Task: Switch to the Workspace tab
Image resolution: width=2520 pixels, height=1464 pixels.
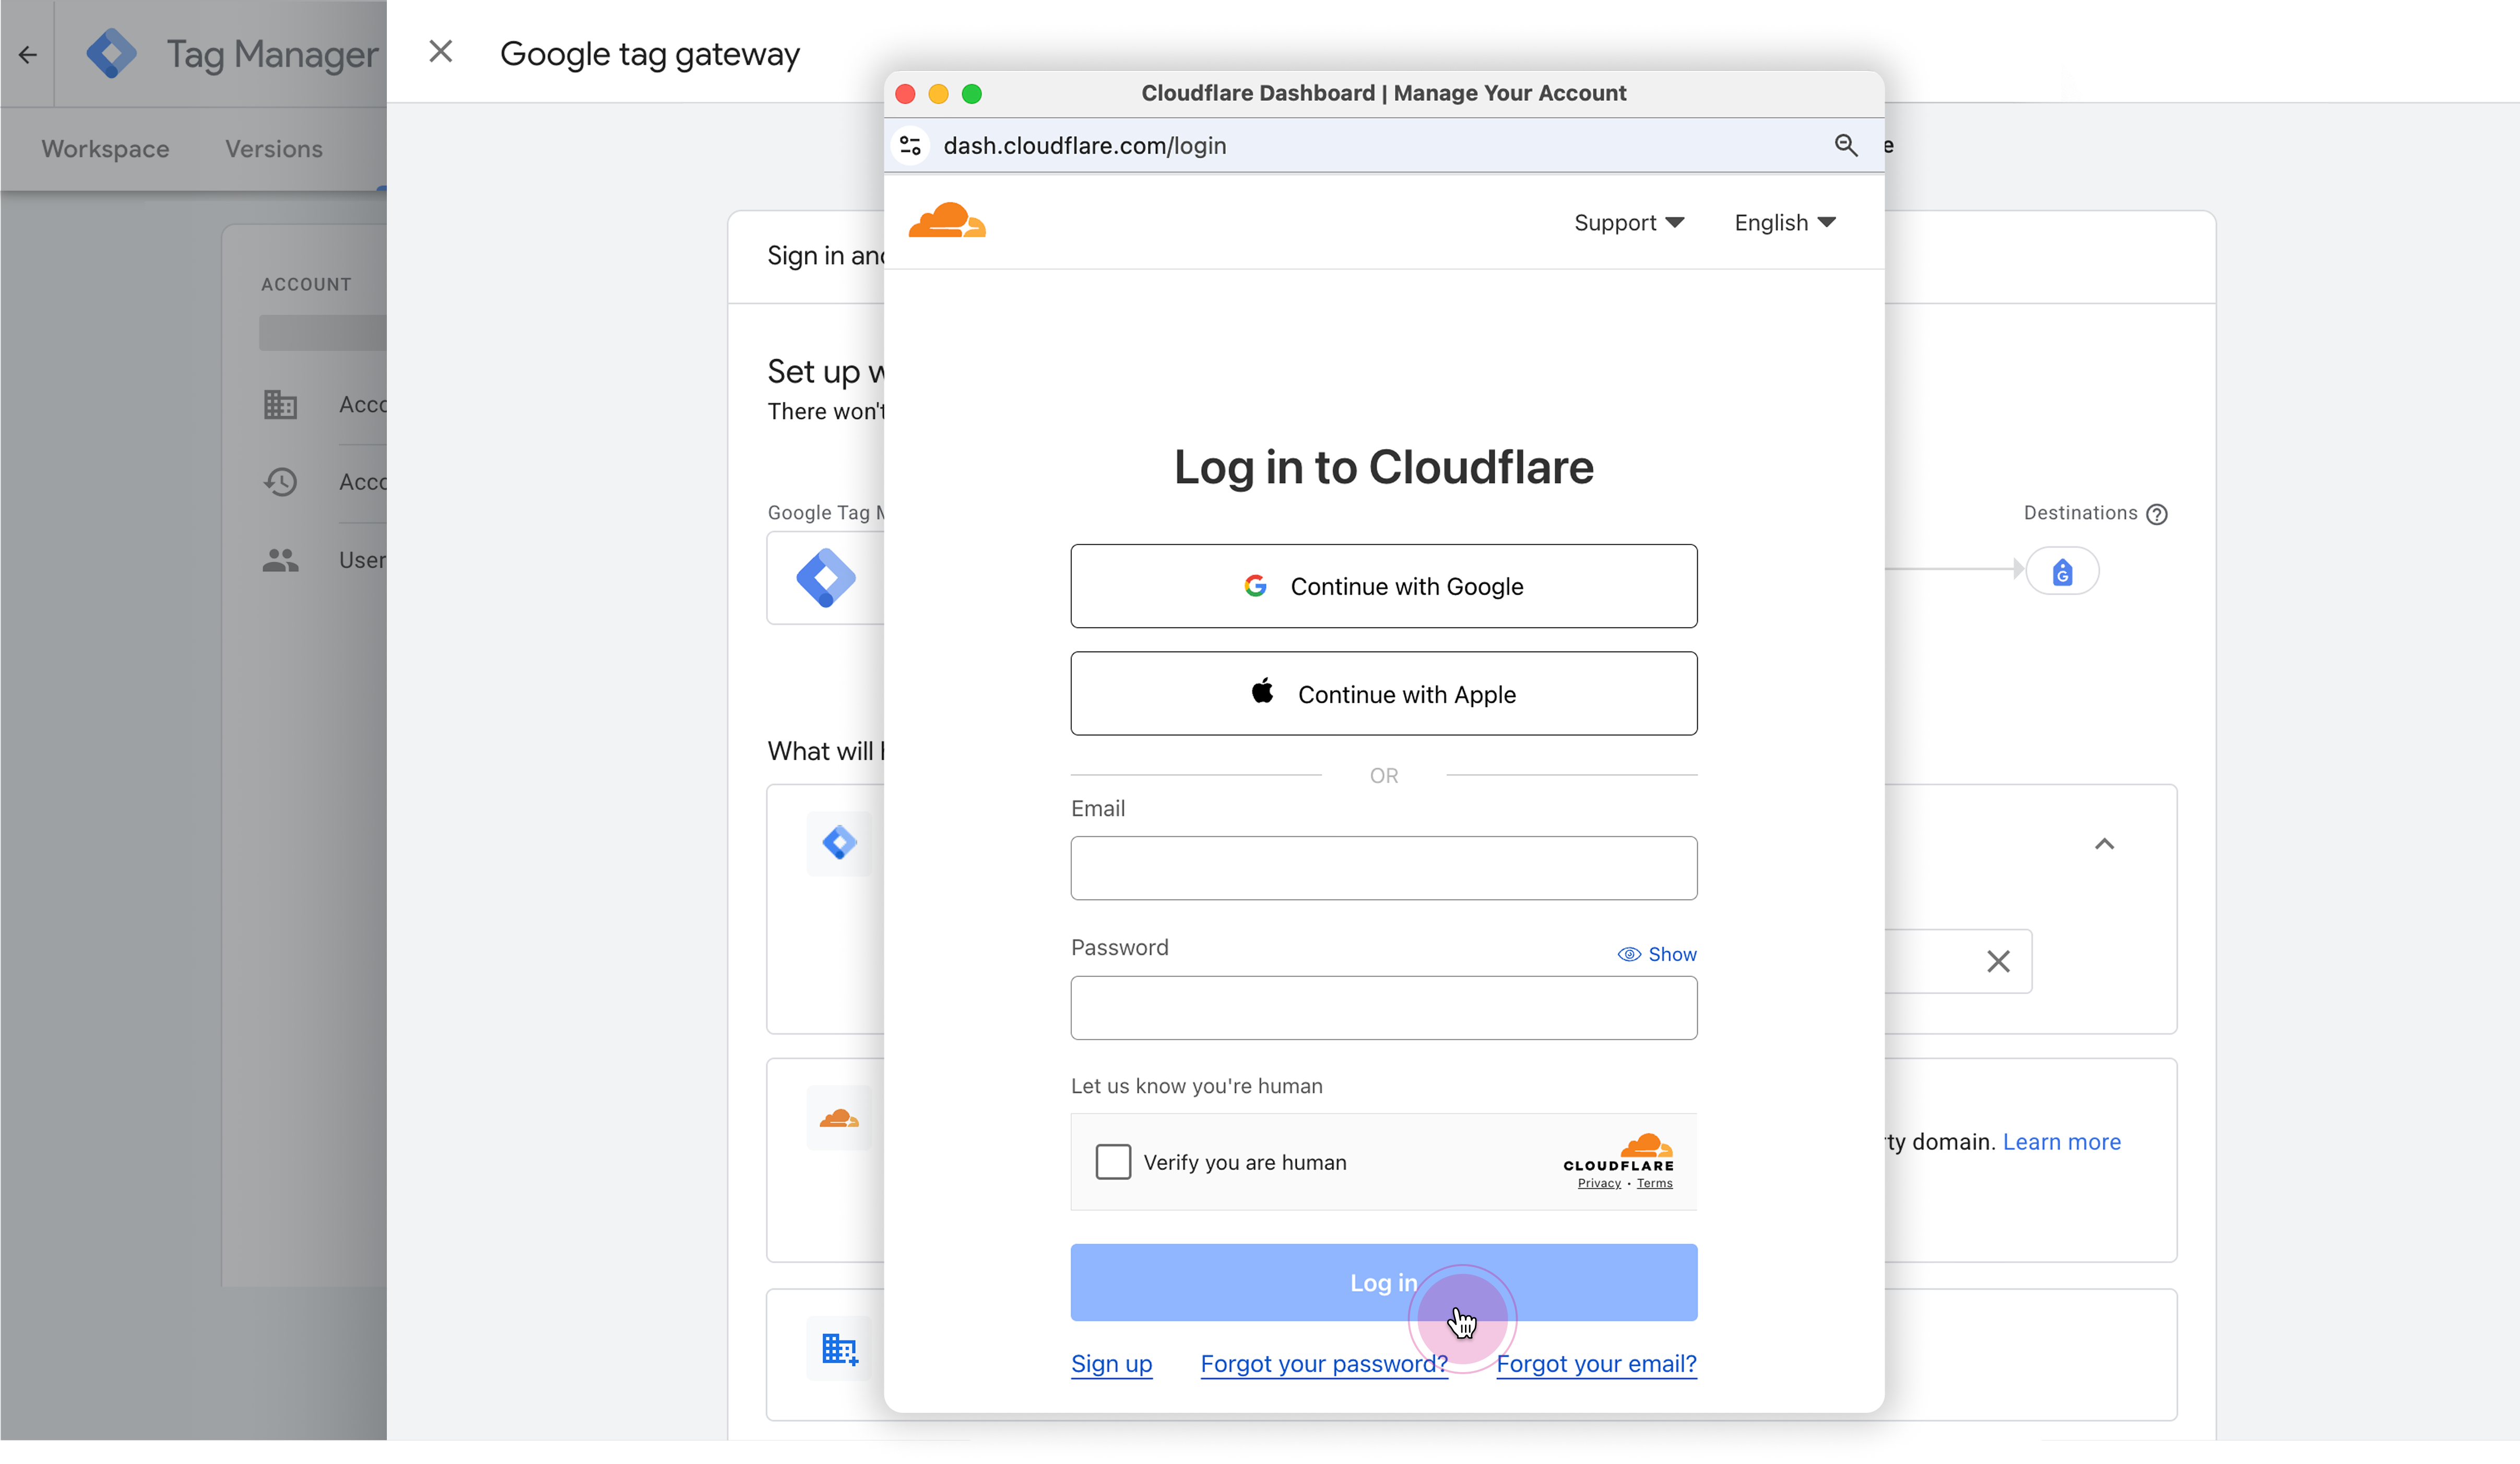Action: (105, 149)
